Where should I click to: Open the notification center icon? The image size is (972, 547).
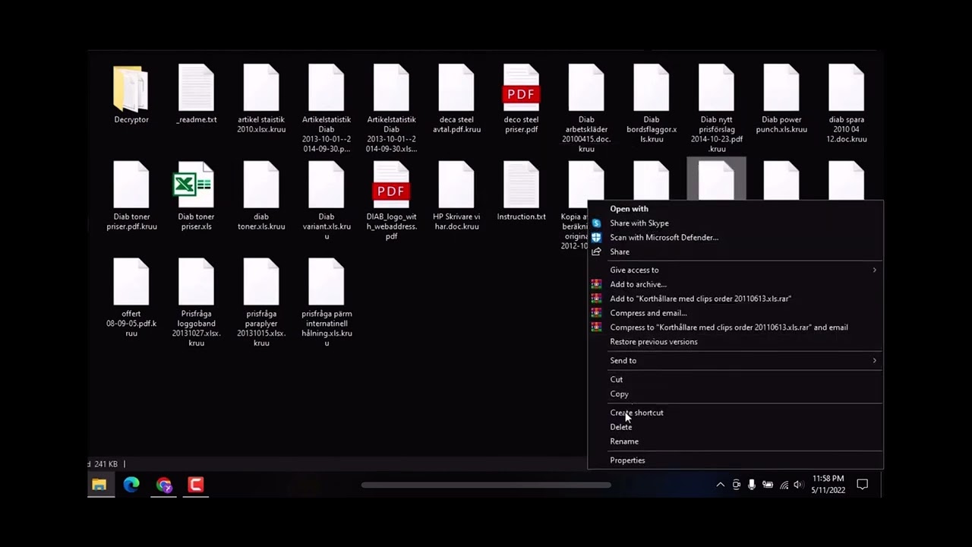[x=863, y=485]
